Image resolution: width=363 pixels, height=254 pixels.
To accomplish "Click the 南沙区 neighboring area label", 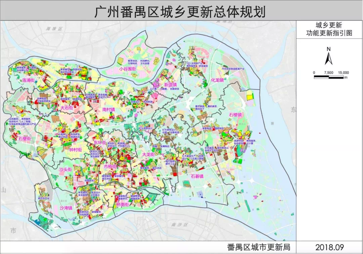I will (x=179, y=225).
